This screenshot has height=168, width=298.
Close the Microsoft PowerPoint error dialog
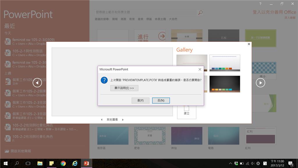point(200,69)
